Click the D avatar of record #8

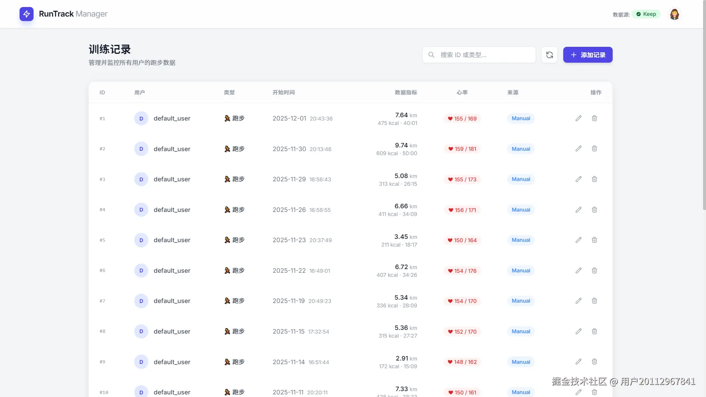141,331
